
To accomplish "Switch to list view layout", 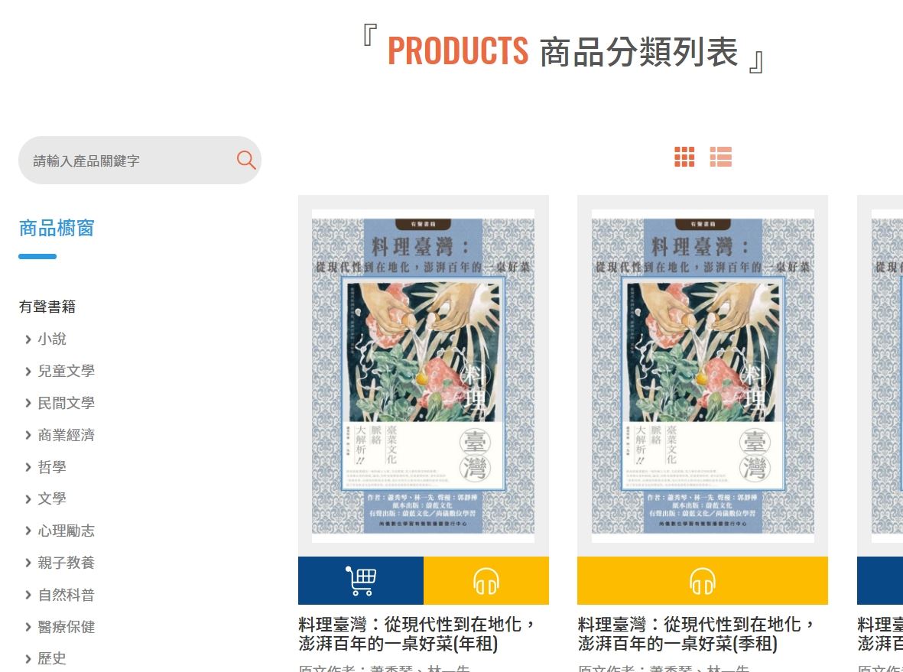I will pyautogui.click(x=720, y=157).
